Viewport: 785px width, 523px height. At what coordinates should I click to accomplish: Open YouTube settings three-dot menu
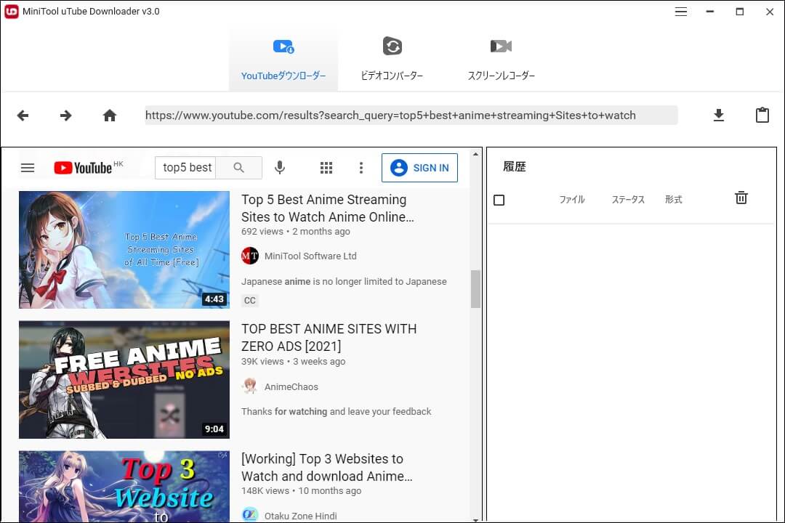(x=361, y=168)
